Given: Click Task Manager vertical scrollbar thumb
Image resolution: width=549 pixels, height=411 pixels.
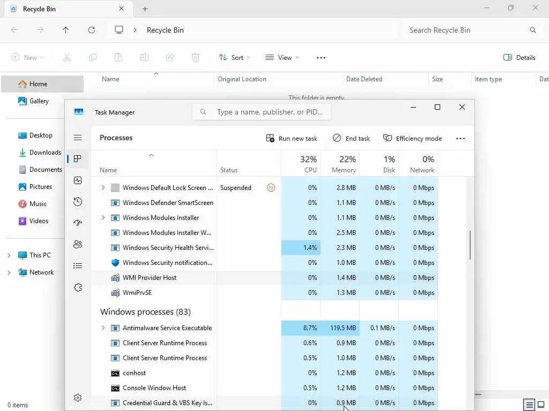Looking at the screenshot, I should (x=470, y=245).
